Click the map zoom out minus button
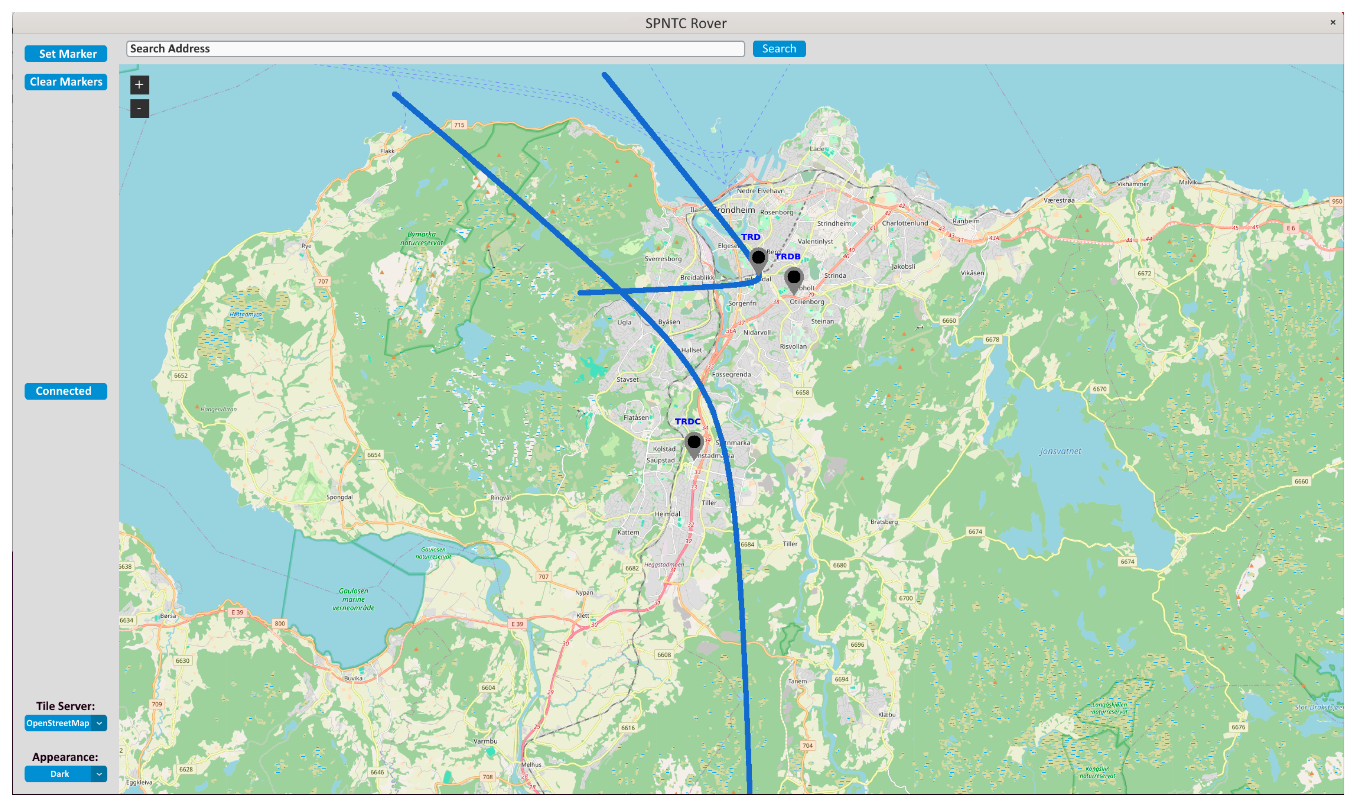 pyautogui.click(x=140, y=108)
